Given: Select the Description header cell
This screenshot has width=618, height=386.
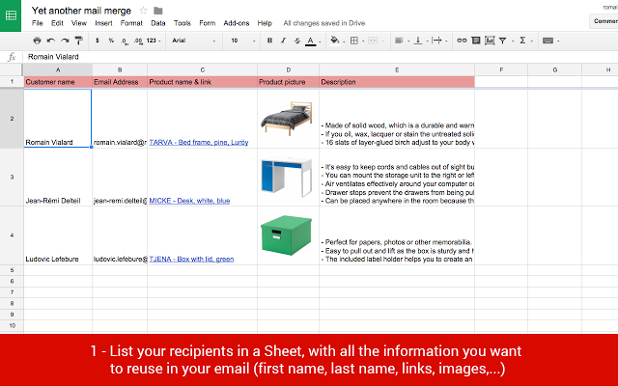Looking at the screenshot, I should point(397,82).
